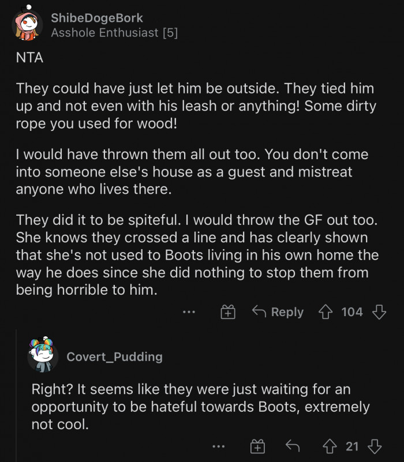The height and width of the screenshot is (462, 404).
Task: Open the three-dot menu on ShibeDogeBork's comment
Action: [189, 312]
